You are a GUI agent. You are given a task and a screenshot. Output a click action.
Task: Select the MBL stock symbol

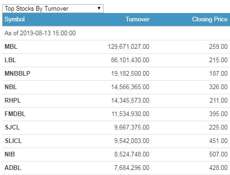[11, 46]
